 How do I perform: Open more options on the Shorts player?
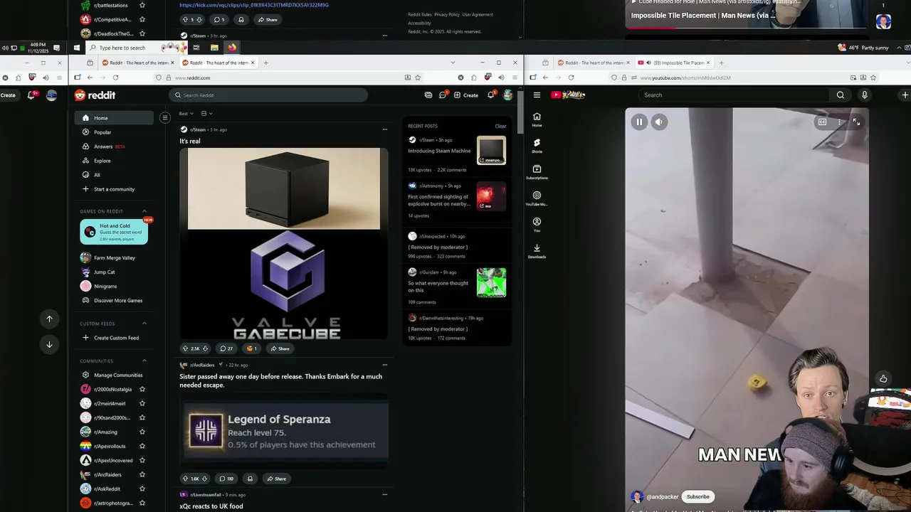pyautogui.click(x=839, y=122)
